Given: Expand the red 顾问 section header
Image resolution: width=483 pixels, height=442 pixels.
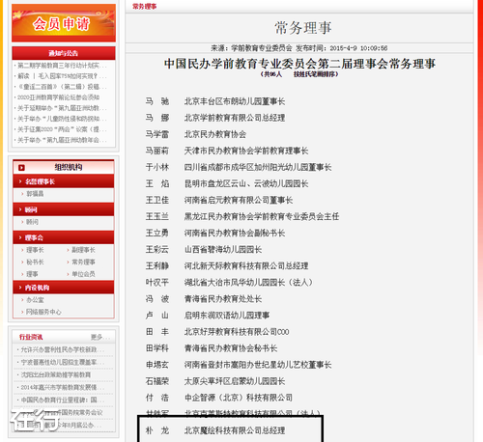Looking at the screenshot, I should (64, 209).
